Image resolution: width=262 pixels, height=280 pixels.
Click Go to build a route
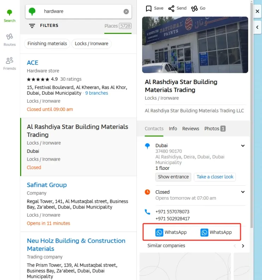198,8
